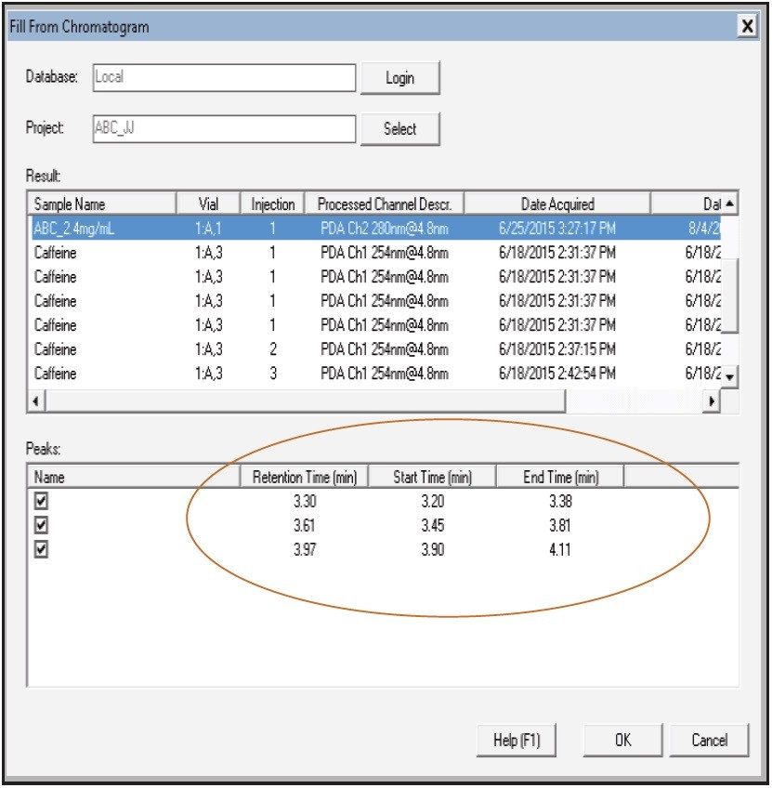
Task: Click the horizontal scroll right arrow
Action: click(x=712, y=401)
